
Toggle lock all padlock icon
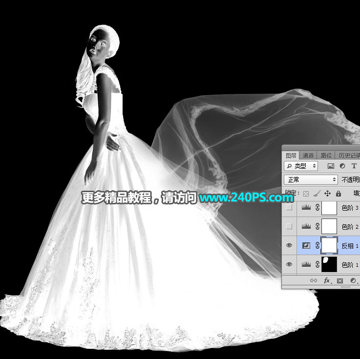(x=339, y=194)
